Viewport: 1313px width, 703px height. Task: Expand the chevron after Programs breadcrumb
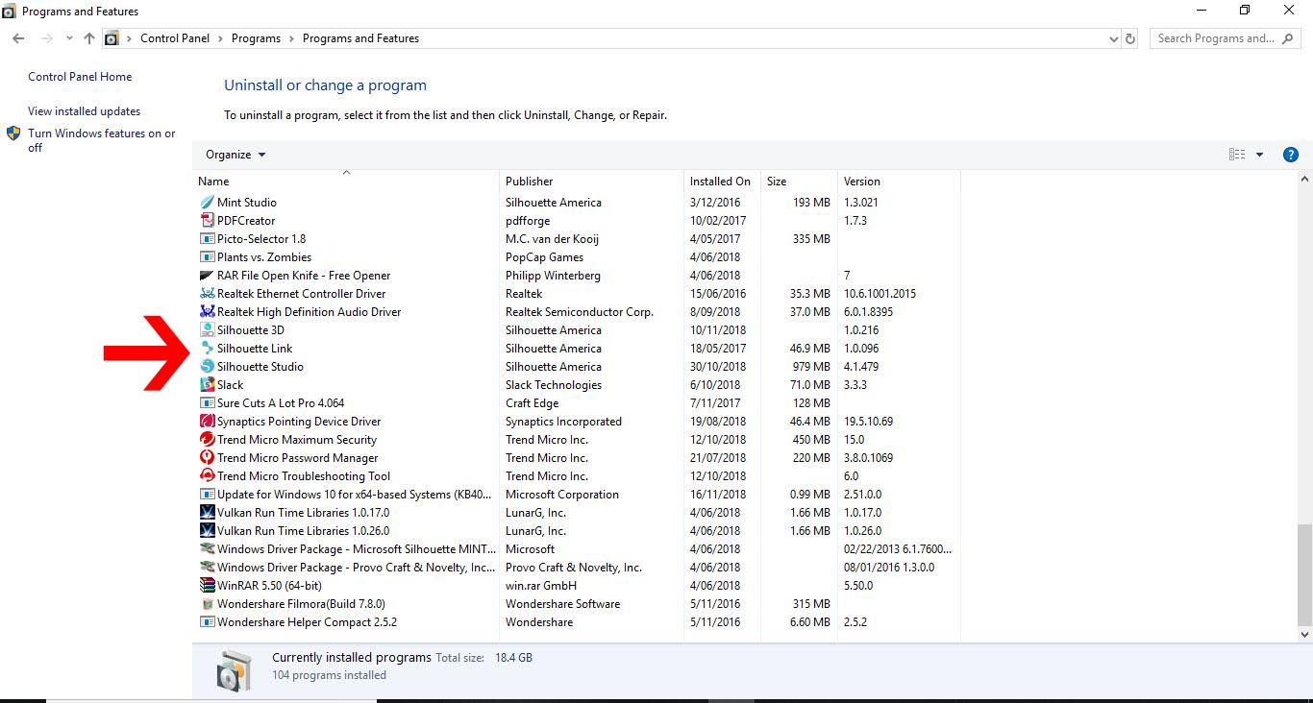click(x=292, y=39)
